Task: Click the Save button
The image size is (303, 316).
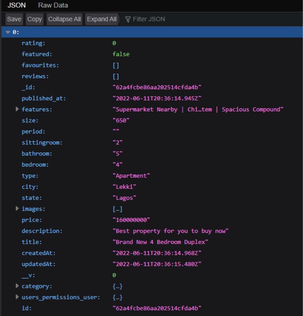Action: pyautogui.click(x=14, y=19)
